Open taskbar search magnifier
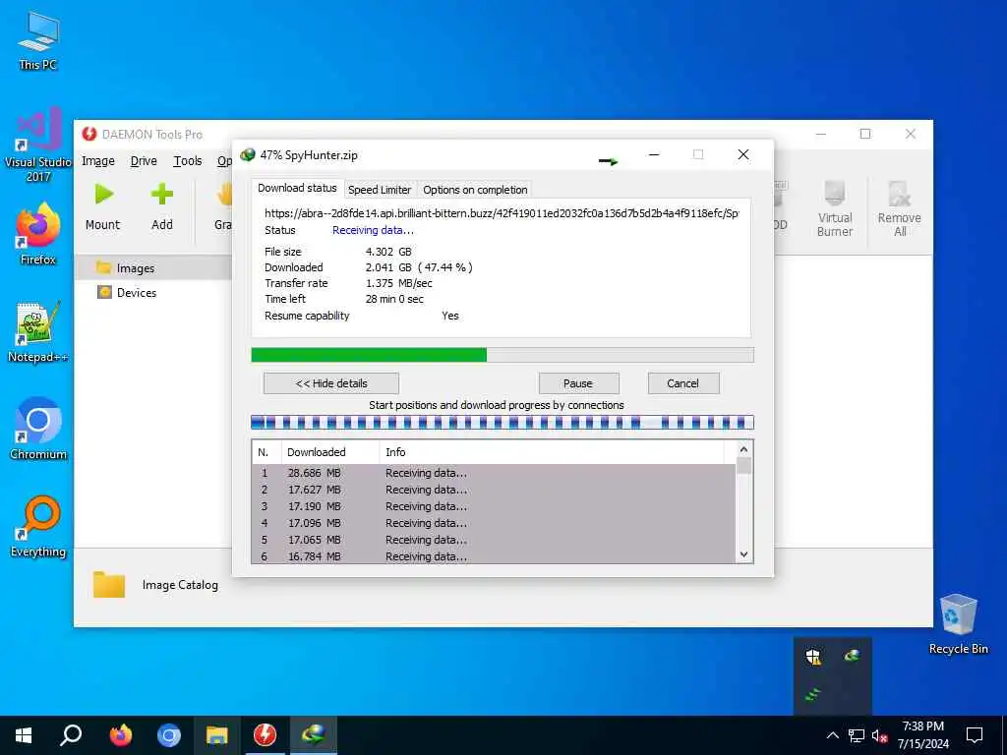Image resolution: width=1007 pixels, height=755 pixels. click(x=71, y=735)
